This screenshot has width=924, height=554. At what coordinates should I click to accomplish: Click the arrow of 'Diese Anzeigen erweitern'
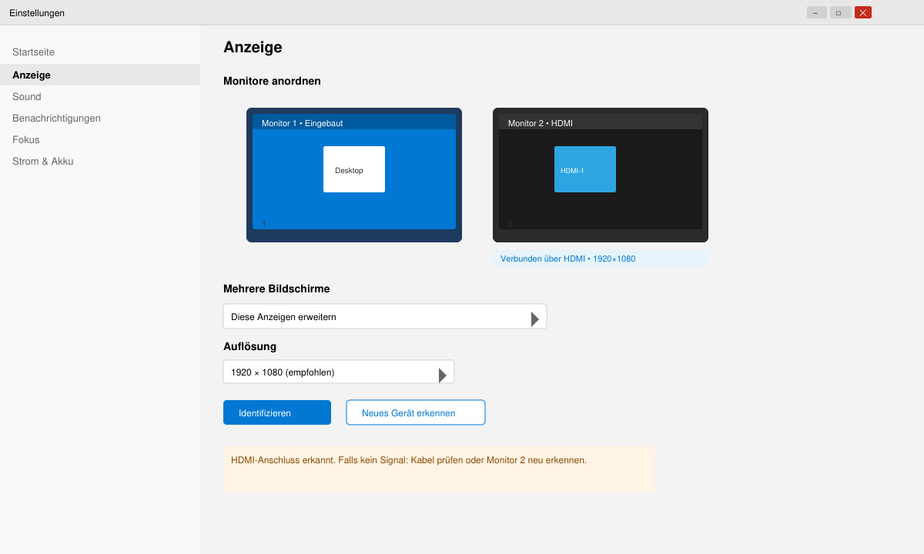coord(535,319)
